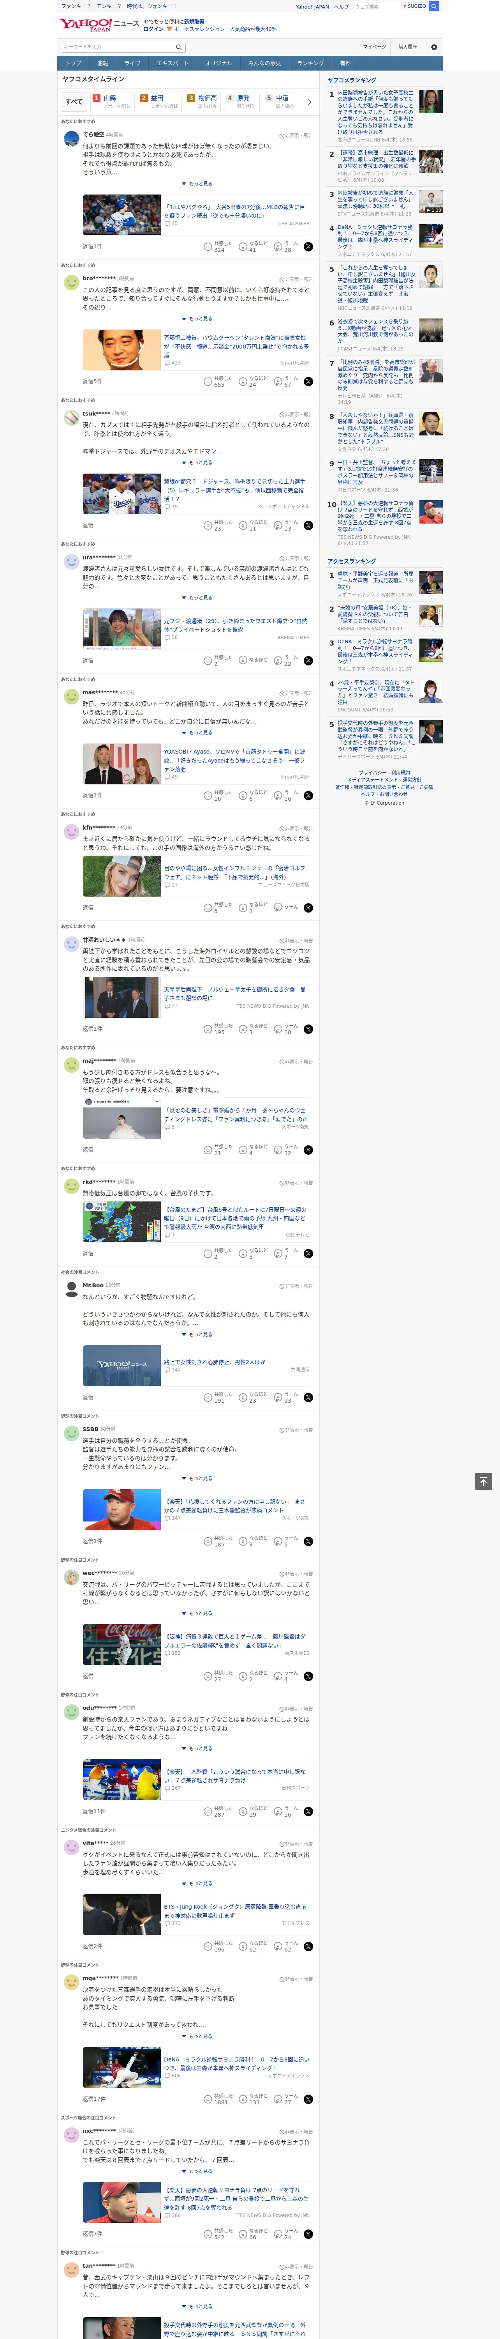Share mqa********'s comment on X

point(308,2098)
